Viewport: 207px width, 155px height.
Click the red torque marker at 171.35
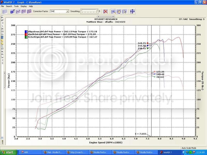click(x=155, y=72)
